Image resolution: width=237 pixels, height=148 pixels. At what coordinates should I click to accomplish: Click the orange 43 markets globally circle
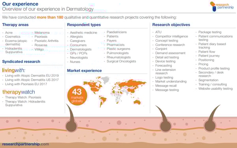tap(77, 95)
